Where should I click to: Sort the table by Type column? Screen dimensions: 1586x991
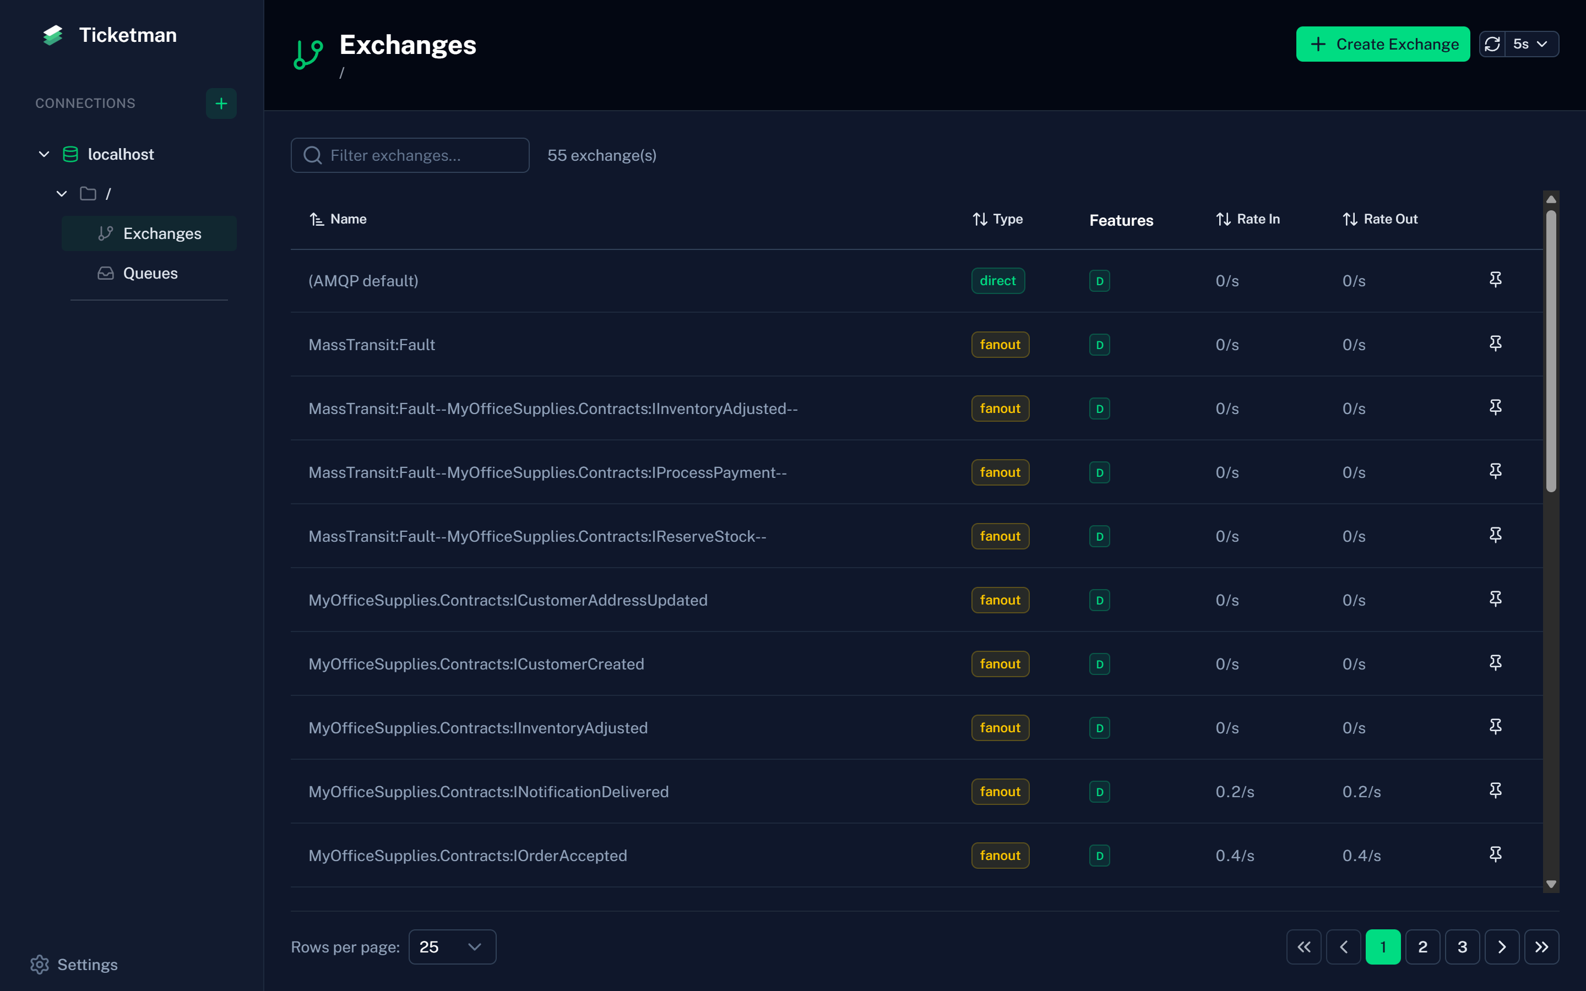997,219
